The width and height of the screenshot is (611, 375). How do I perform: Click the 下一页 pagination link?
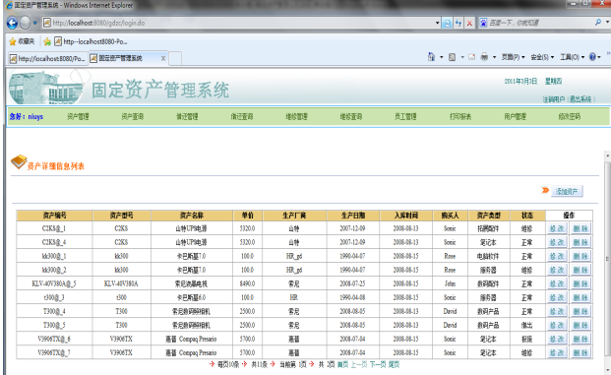coord(378,364)
